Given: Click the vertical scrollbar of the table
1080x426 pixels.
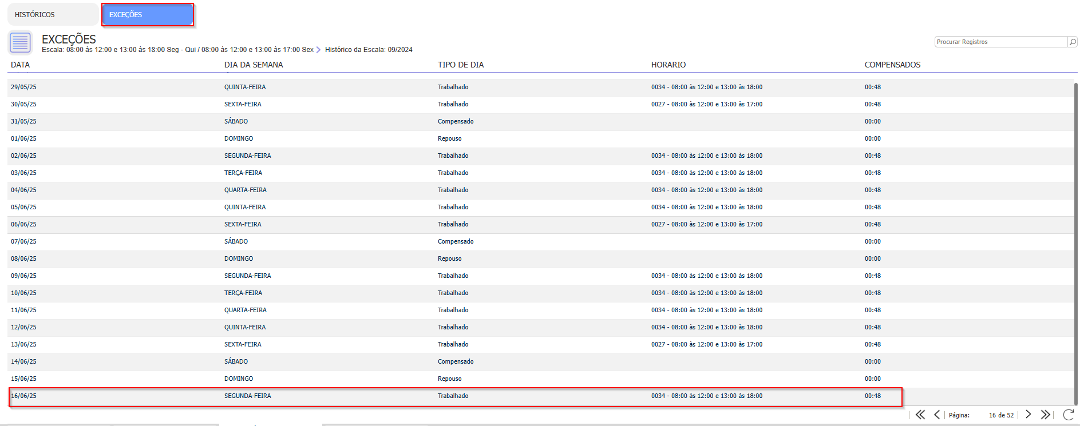Looking at the screenshot, I should [1076, 243].
